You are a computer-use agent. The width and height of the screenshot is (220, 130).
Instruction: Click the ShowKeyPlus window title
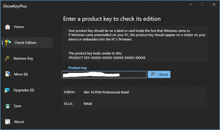(x=15, y=6)
